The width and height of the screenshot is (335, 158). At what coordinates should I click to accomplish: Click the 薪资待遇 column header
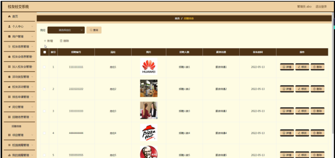pos(221,52)
